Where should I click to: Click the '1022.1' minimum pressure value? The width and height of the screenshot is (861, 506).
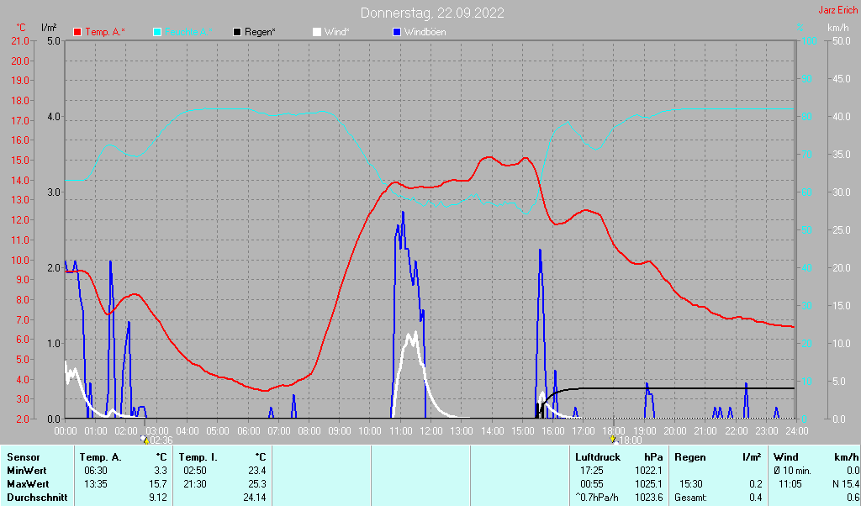649,471
